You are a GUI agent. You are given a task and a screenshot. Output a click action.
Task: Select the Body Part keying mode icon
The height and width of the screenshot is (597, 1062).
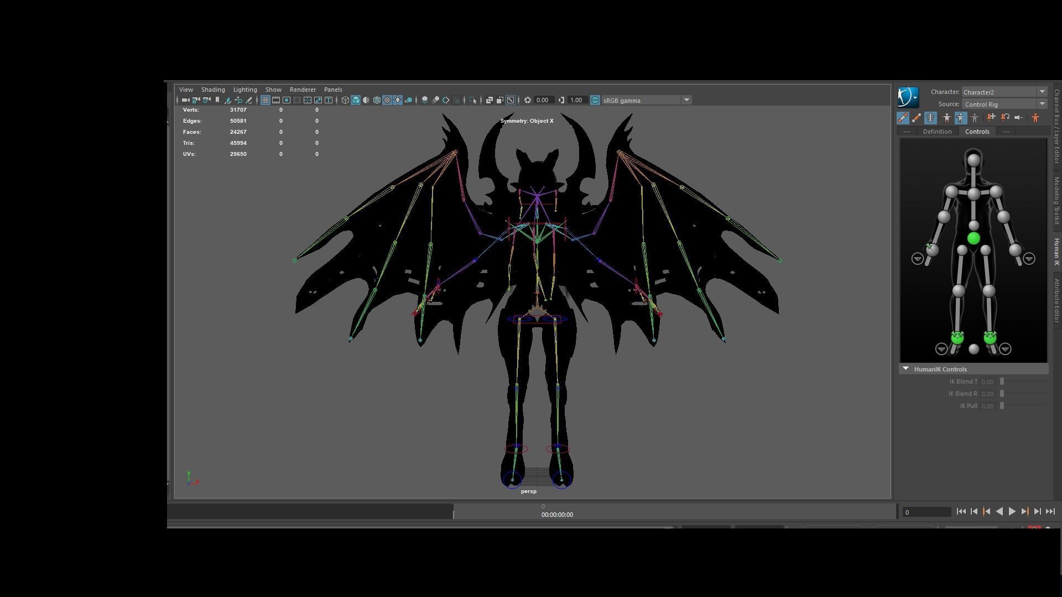(961, 118)
